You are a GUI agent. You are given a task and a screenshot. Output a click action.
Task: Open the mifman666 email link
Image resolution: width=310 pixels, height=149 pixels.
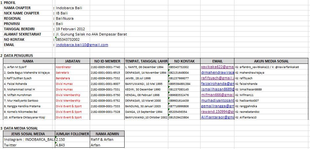218,95
